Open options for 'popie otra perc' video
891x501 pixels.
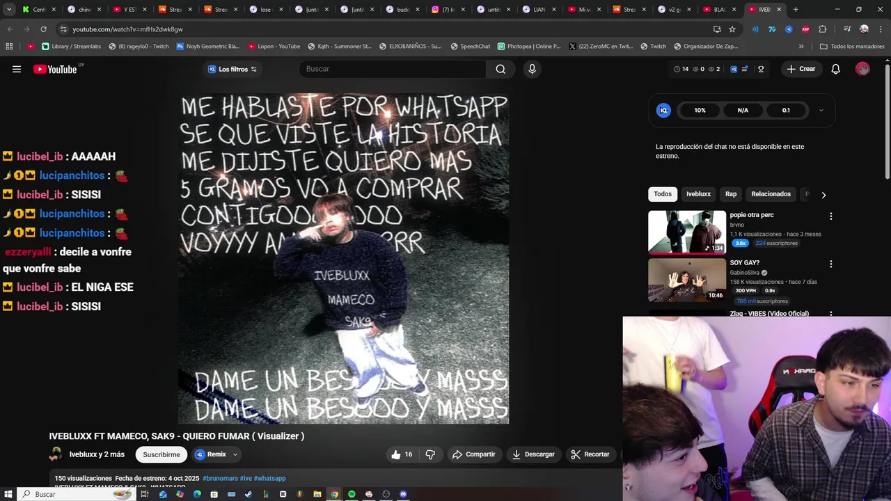(830, 216)
